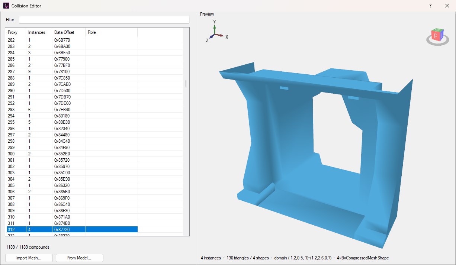Viewport: 456px width, 265px height.
Task: Select proxy row 295
Action: [x=72, y=122]
